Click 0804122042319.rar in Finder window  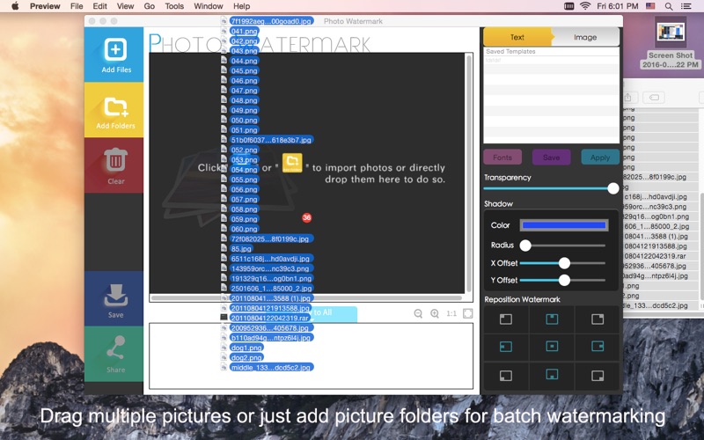655,256
